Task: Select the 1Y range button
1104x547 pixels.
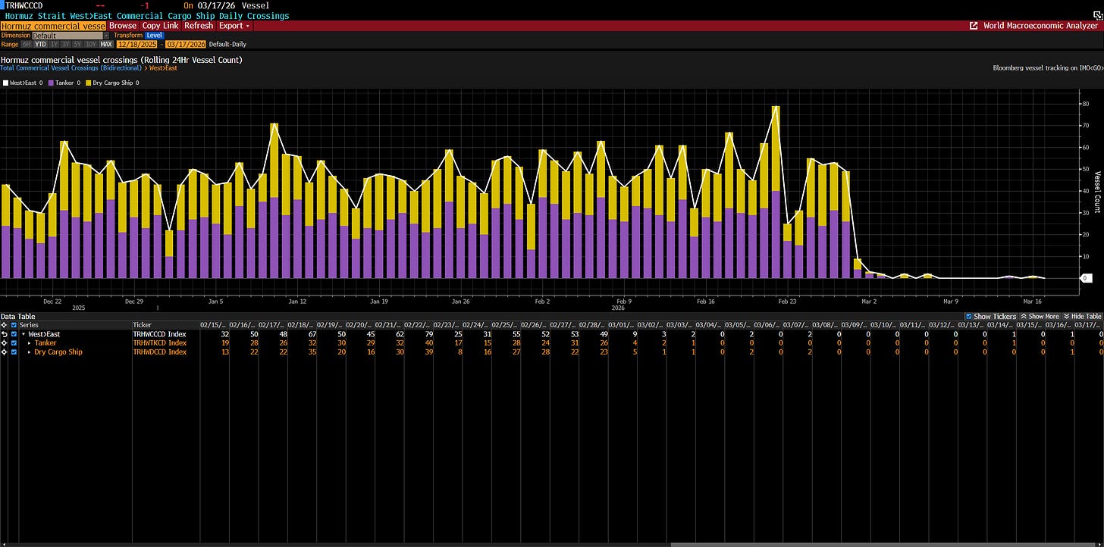Action: [x=53, y=45]
